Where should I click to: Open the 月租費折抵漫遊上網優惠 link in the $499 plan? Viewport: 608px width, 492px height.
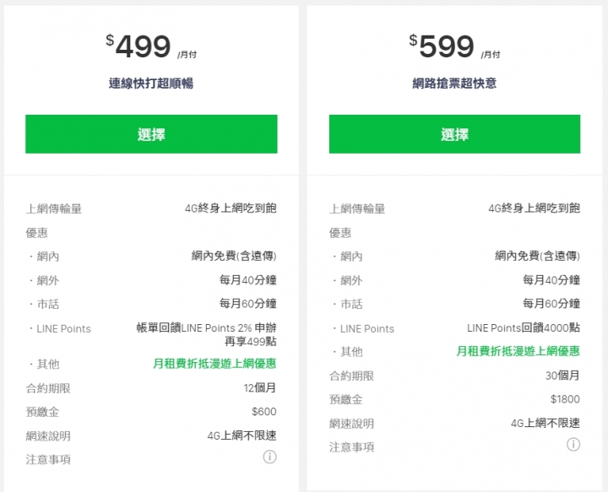pyautogui.click(x=214, y=364)
